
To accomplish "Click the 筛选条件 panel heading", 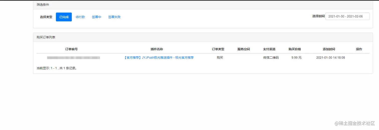I will (x=43, y=5).
